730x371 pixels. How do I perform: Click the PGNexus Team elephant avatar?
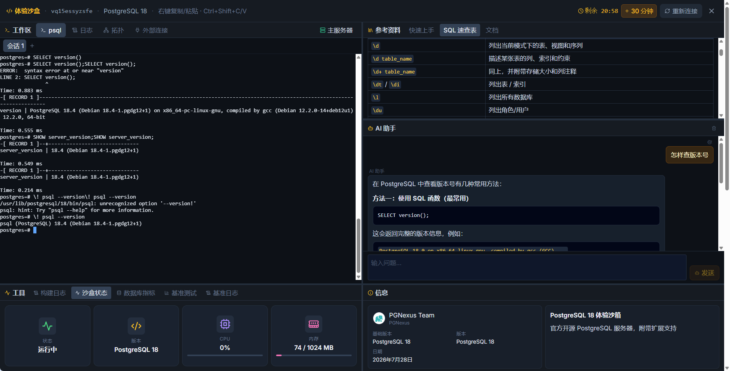379,318
